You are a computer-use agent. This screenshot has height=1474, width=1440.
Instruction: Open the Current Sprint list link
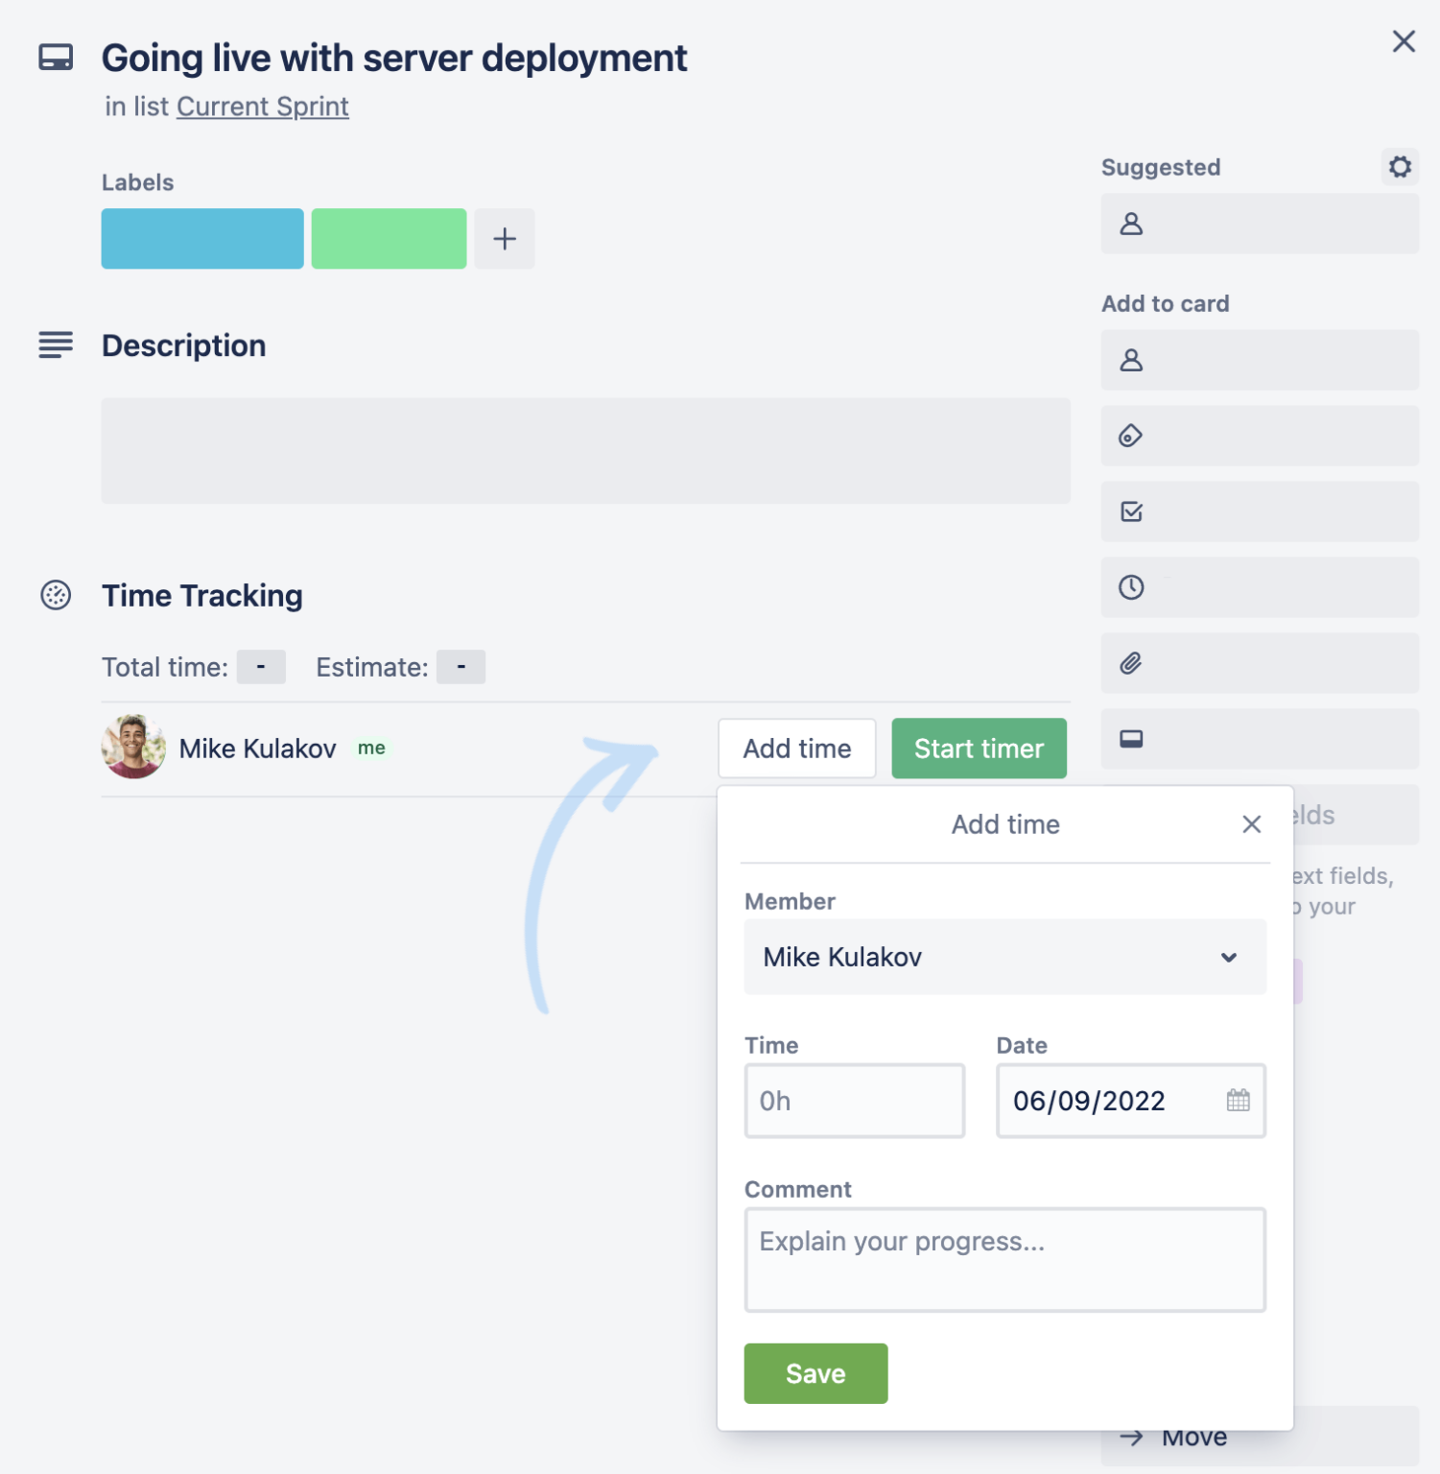click(x=262, y=107)
